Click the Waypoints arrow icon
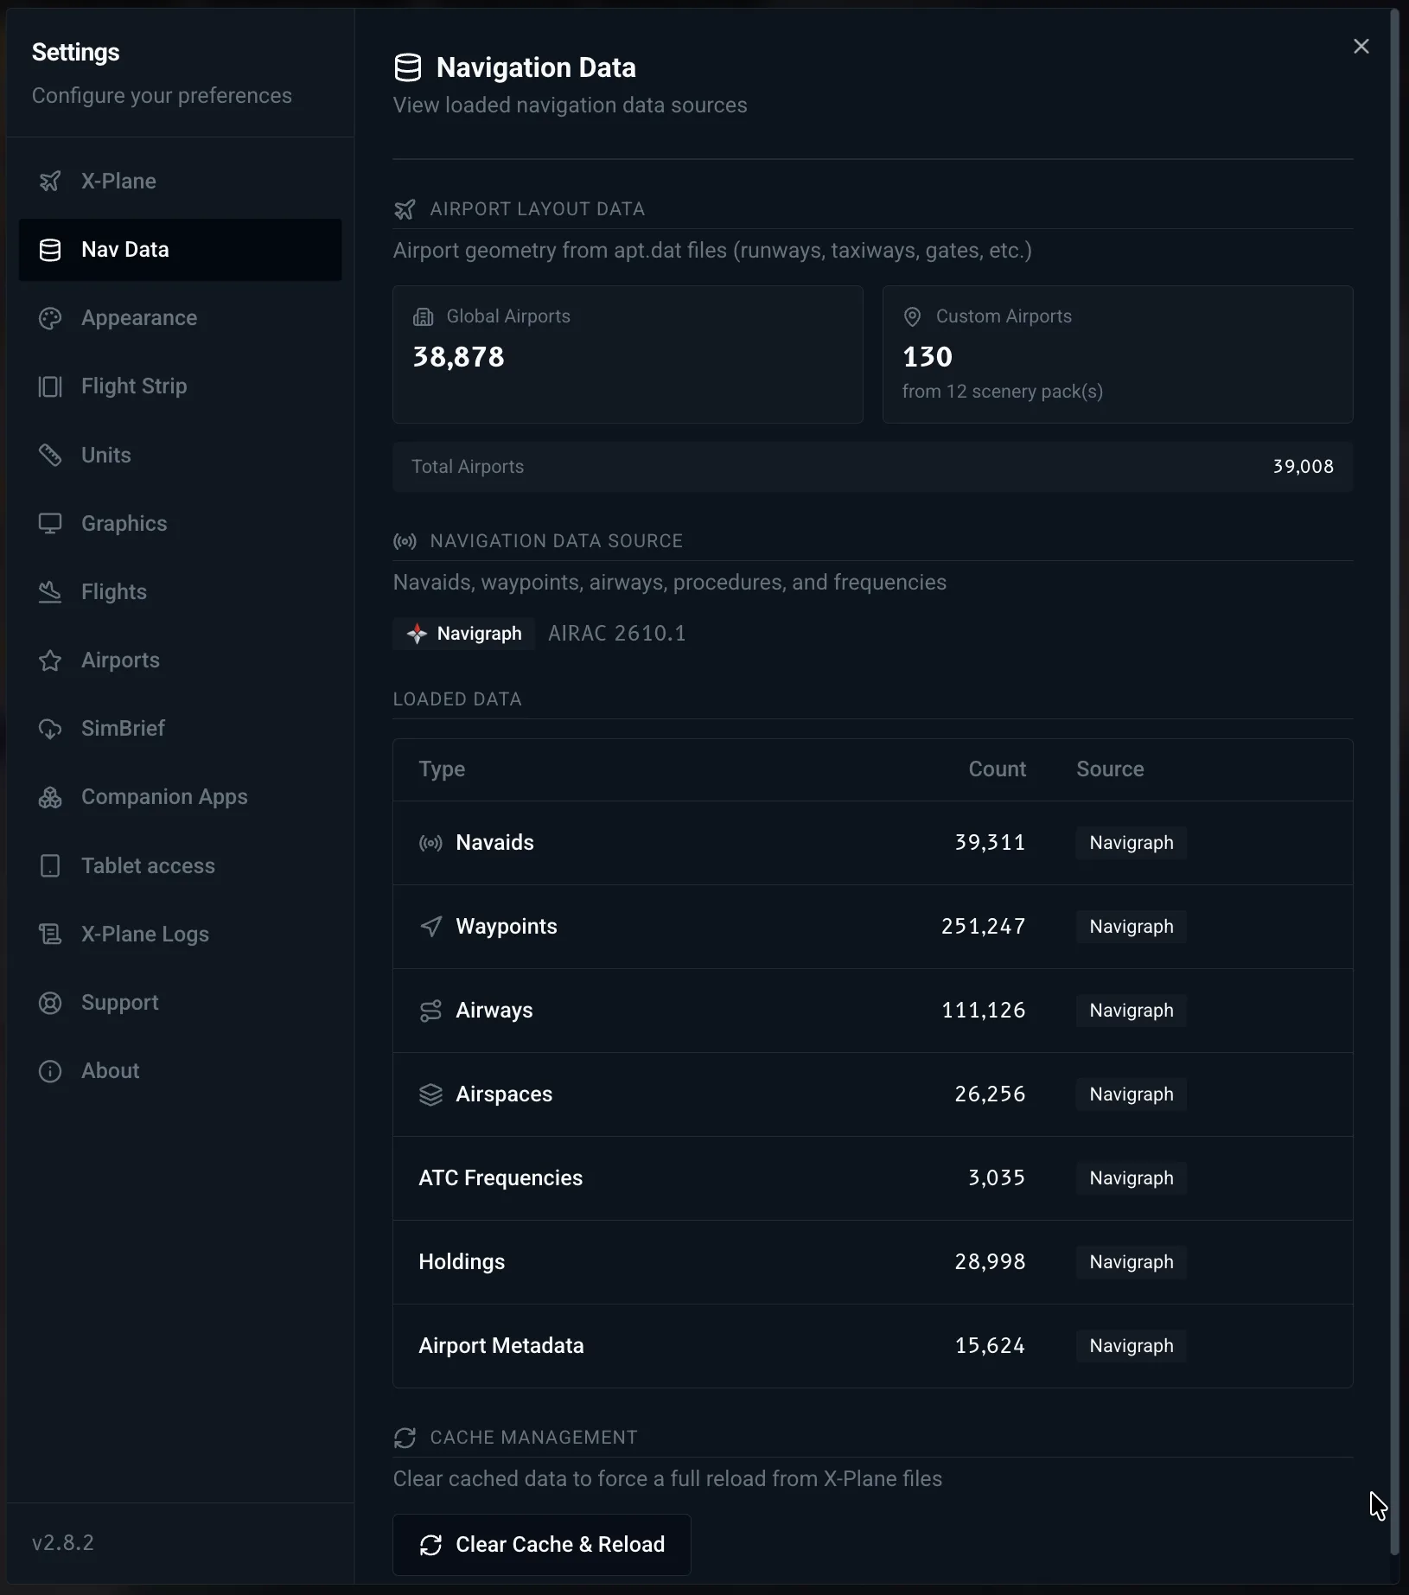The height and width of the screenshot is (1595, 1409). (430, 927)
